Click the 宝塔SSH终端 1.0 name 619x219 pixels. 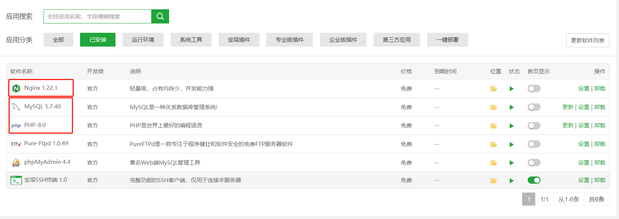click(x=45, y=180)
